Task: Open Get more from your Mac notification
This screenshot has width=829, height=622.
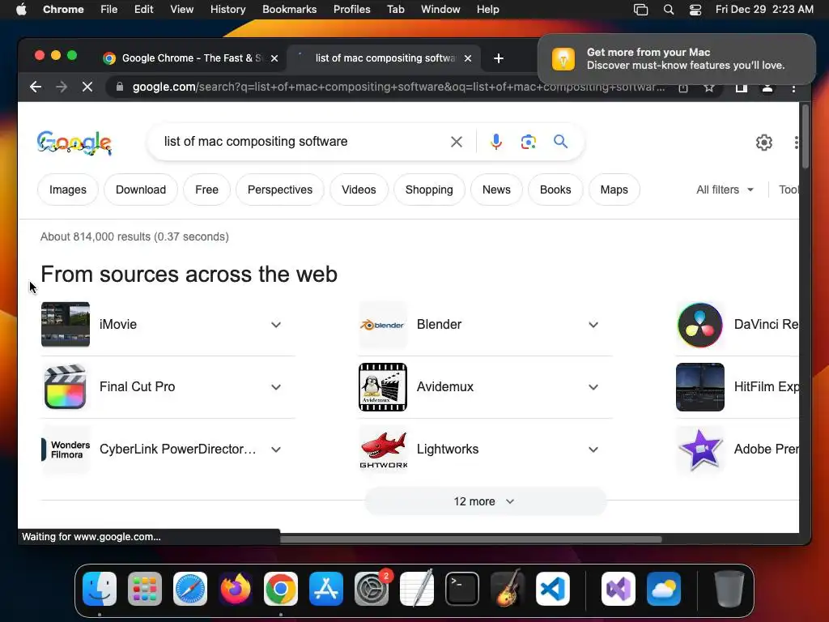Action: pos(677,58)
